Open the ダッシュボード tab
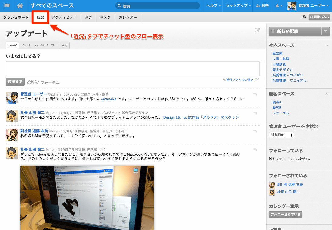The image size is (332, 230). point(16,17)
